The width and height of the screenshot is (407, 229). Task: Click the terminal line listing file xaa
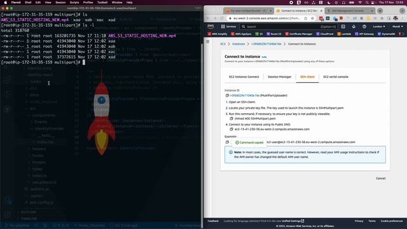(58, 41)
